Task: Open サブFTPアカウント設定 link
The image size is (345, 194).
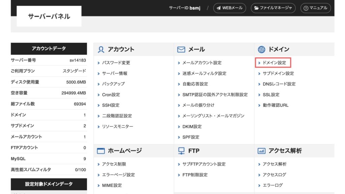Action: 204,164
